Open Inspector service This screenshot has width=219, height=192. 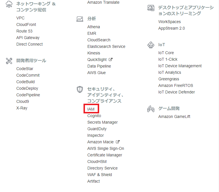coord(95,135)
